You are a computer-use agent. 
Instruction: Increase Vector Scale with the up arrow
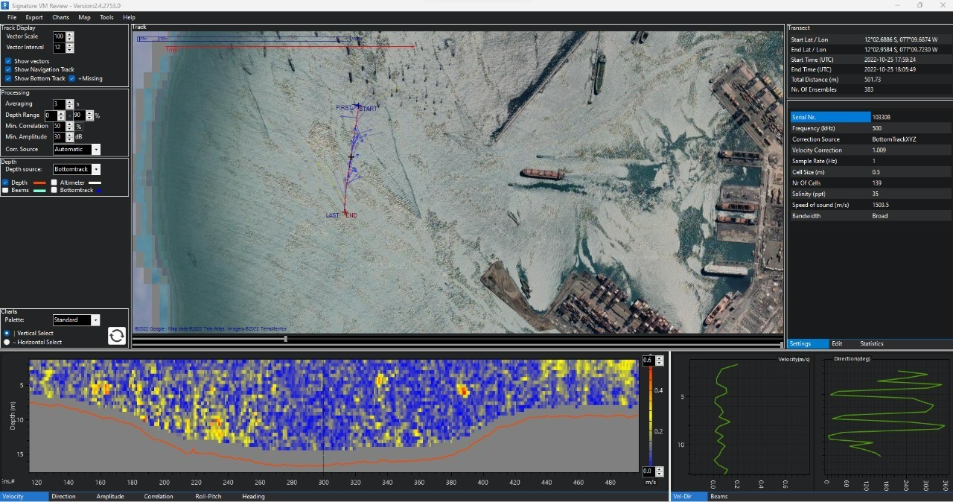click(x=70, y=34)
